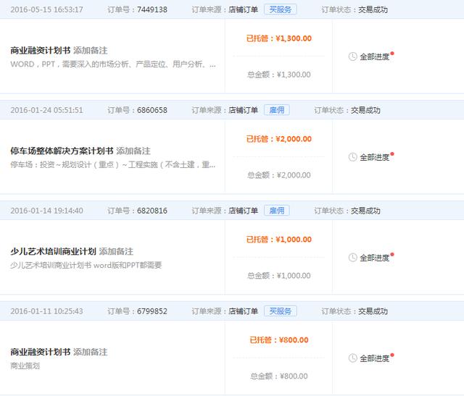Screen dimensions: 464x396
Task: Click the description starting with WORD，PPT
Action: point(112,64)
